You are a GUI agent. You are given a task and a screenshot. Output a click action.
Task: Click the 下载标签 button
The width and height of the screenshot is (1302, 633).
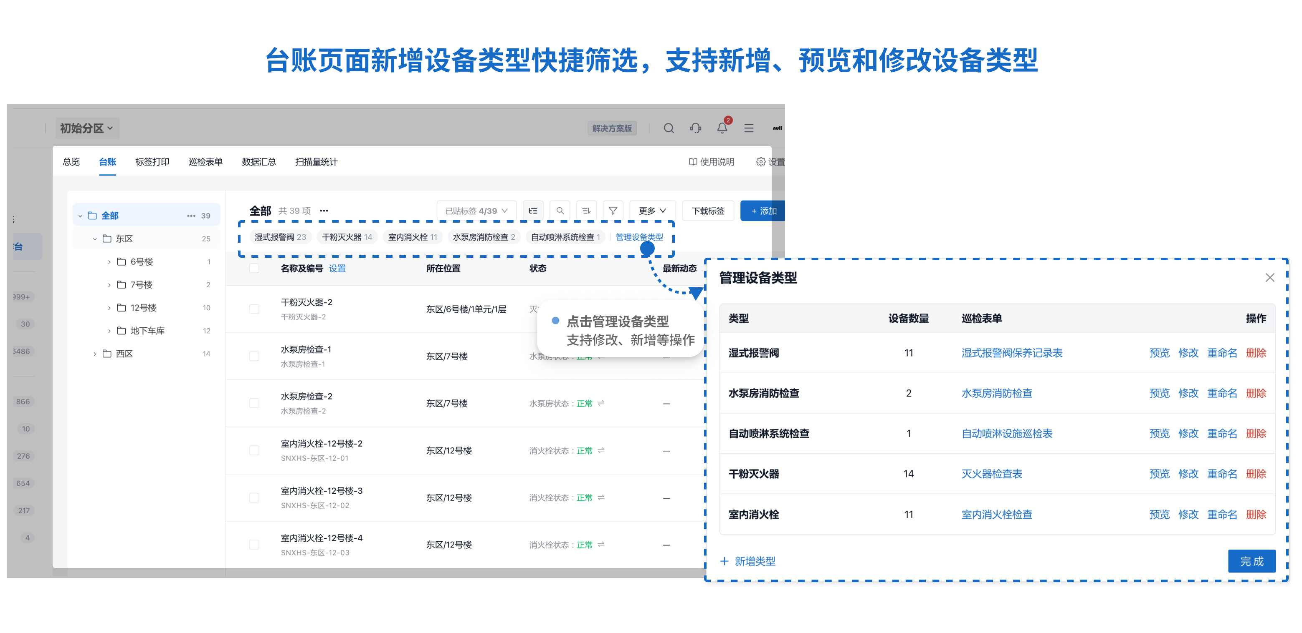(708, 211)
